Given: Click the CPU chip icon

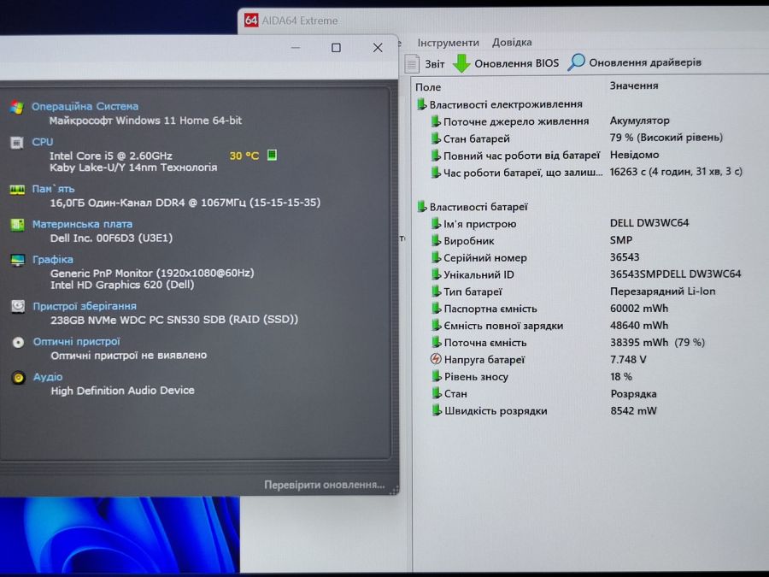Looking at the screenshot, I should coord(17,143).
